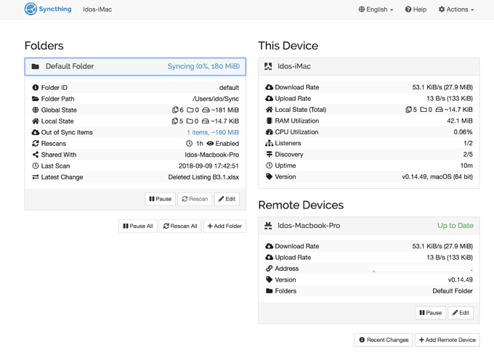Open the Recent Changes button
The width and height of the screenshot is (494, 363).
[384, 340]
